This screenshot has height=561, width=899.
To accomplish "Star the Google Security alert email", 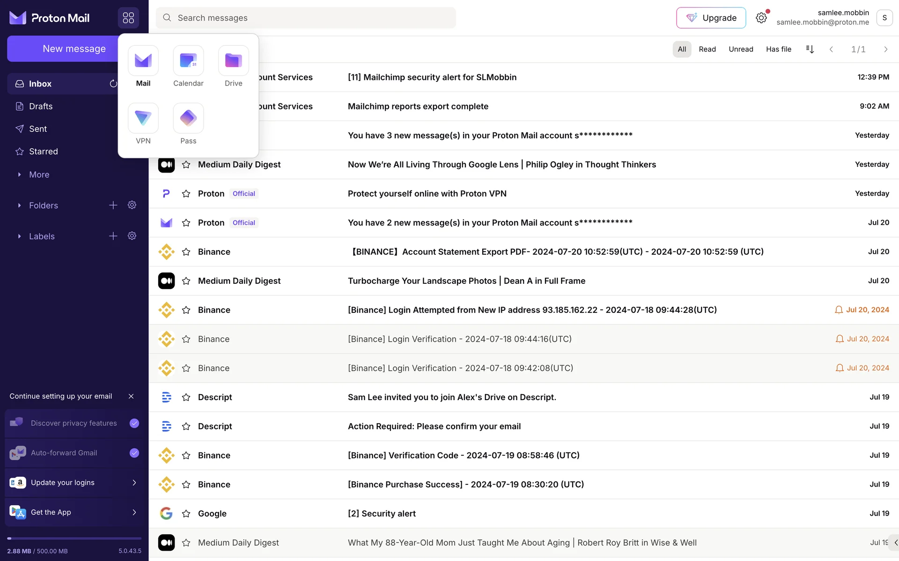I will (x=186, y=513).
